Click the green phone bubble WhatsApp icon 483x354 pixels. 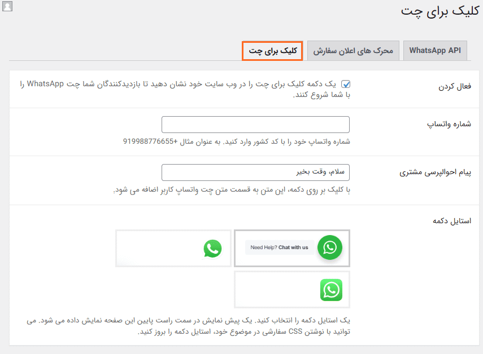[212, 249]
